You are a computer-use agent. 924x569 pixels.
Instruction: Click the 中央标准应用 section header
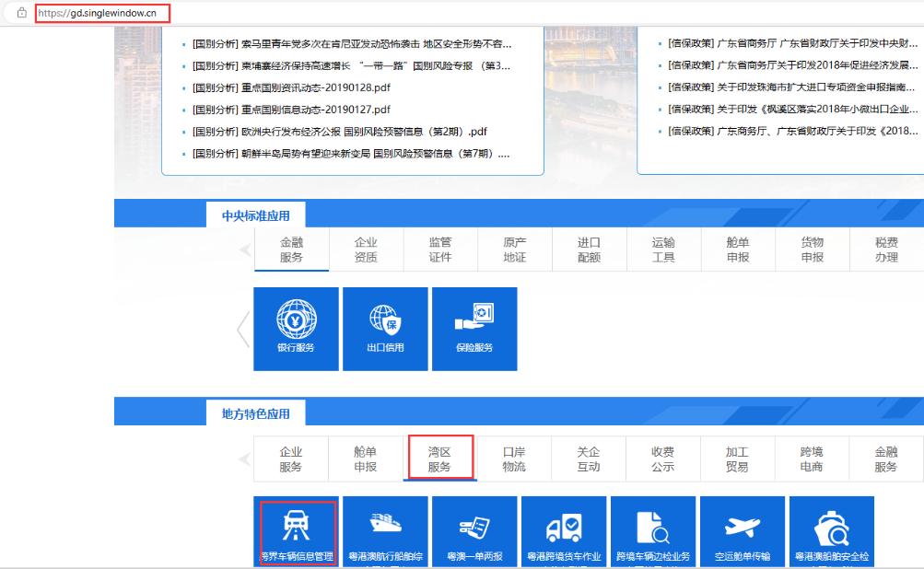(256, 215)
